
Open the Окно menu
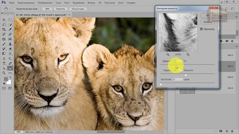pyautogui.click(x=121, y=3)
